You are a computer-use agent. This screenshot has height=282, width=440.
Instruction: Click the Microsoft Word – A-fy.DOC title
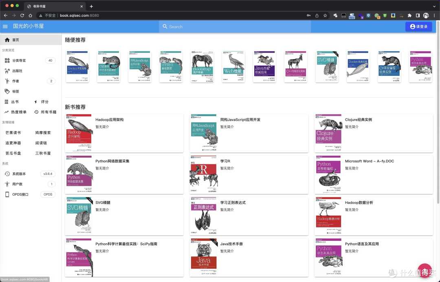pyautogui.click(x=369, y=161)
